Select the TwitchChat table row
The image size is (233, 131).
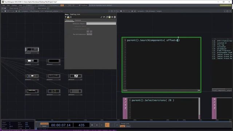click(222, 47)
